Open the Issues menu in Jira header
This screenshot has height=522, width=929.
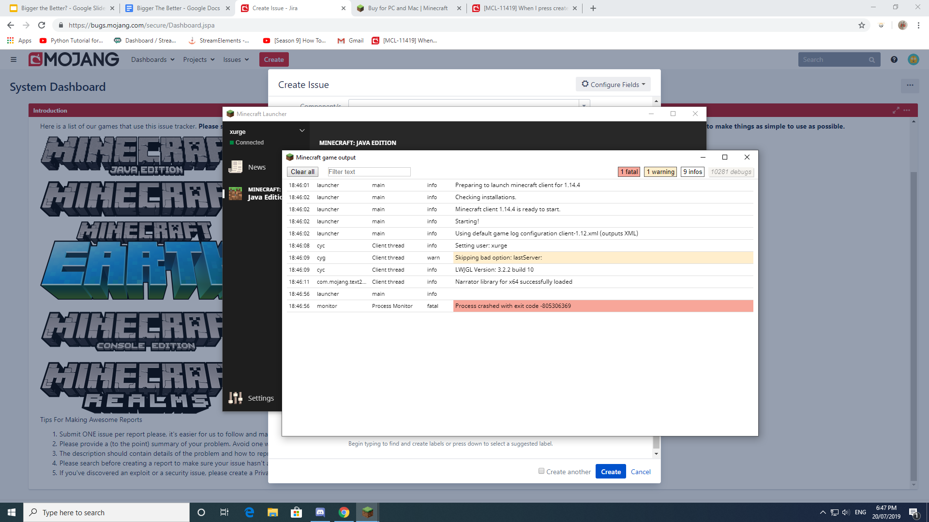[236, 59]
